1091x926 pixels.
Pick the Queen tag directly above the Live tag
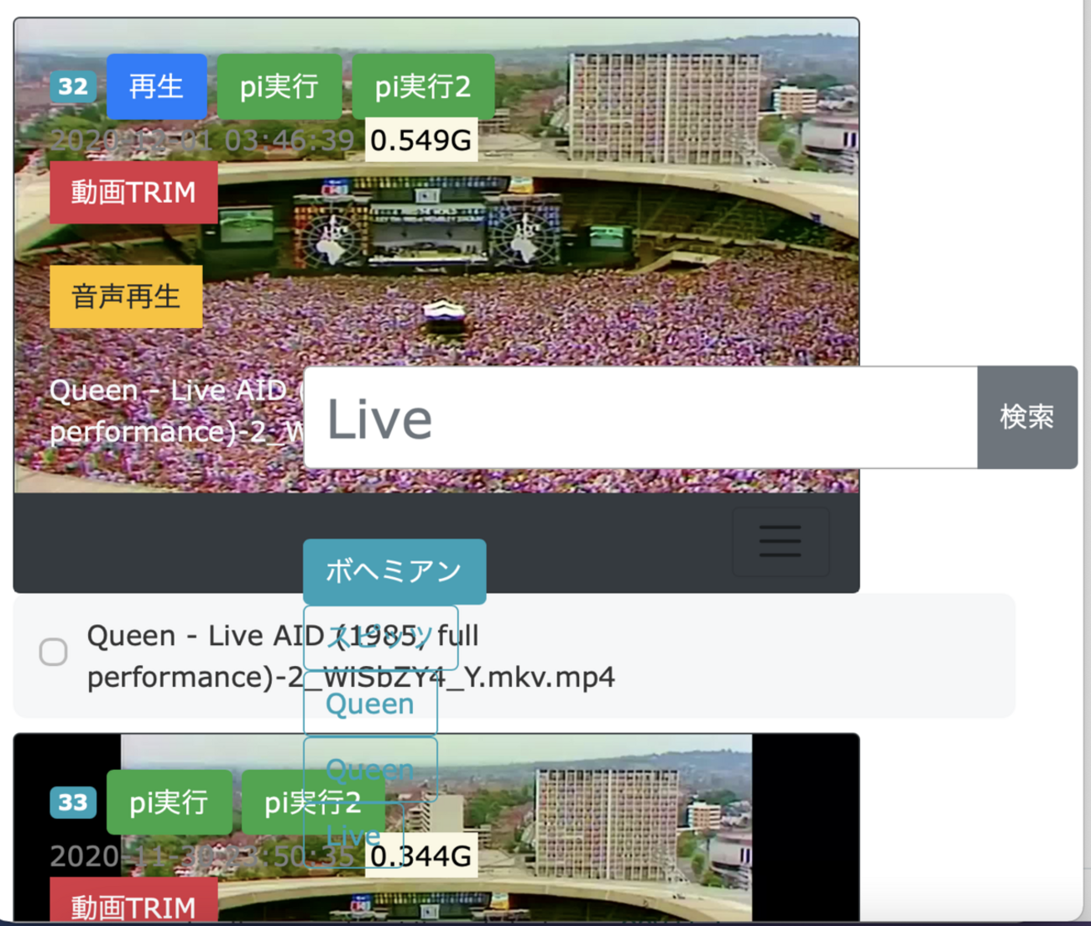coord(370,769)
